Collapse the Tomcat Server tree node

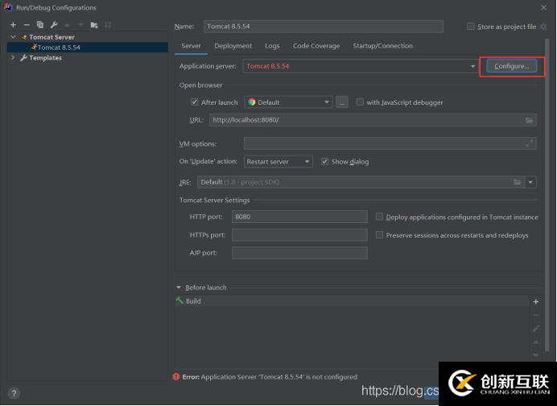[13, 37]
